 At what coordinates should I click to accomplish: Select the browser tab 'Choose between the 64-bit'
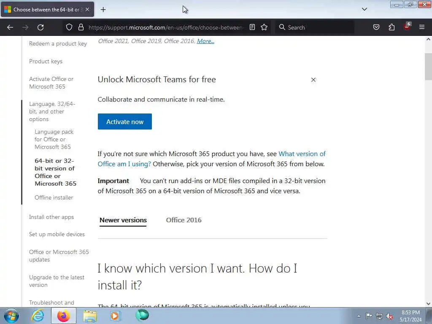[47, 9]
